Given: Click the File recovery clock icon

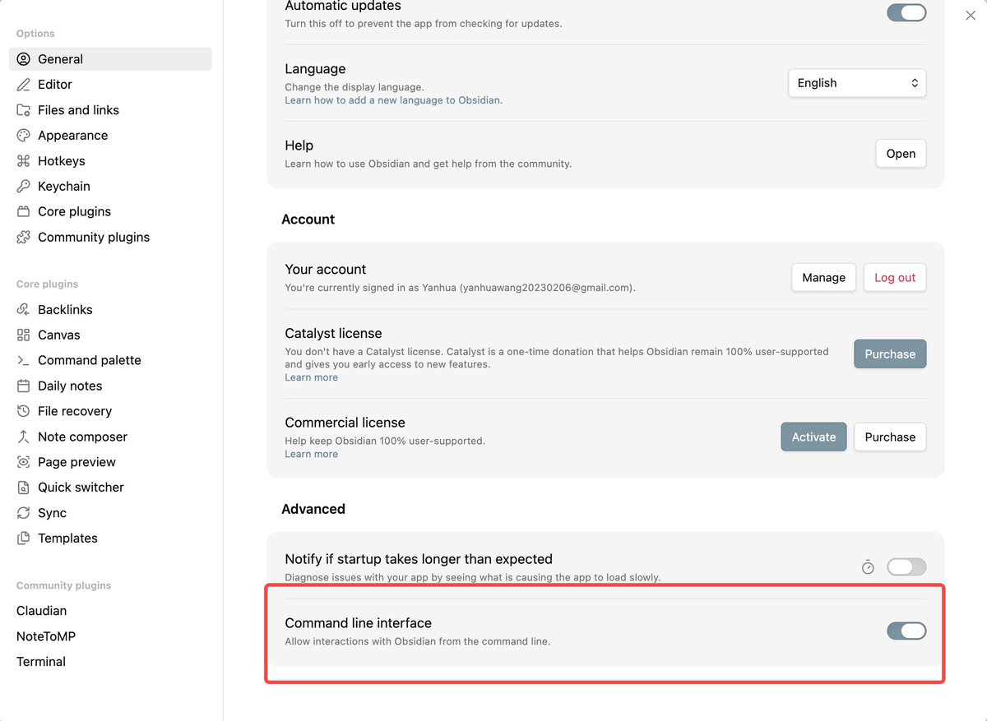Looking at the screenshot, I should pyautogui.click(x=23, y=411).
